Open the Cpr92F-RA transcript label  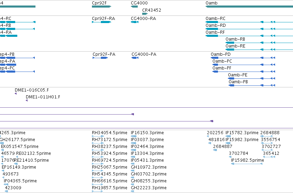(103, 19)
